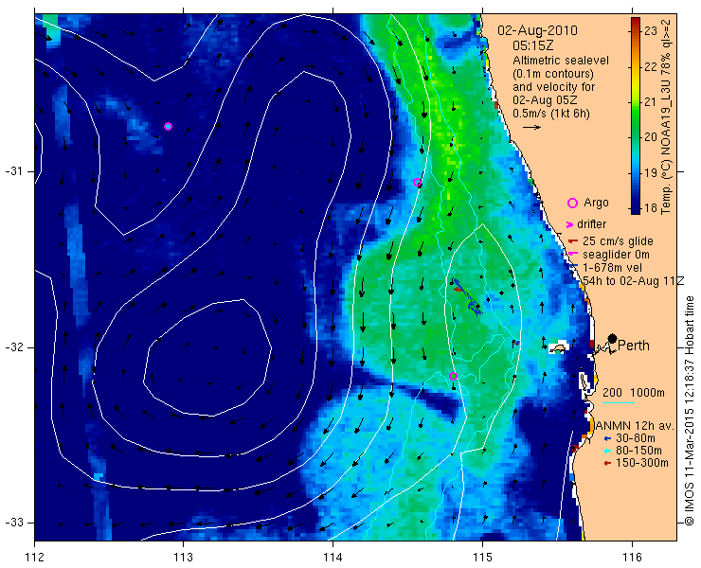Screen dimensions: 701x568
Task: Click the colorbar tick label 20
Action: [x=651, y=137]
